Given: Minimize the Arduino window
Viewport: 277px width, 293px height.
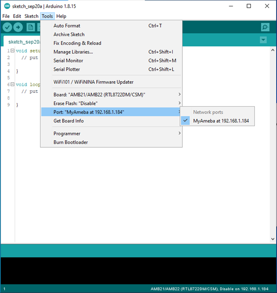Looking at the screenshot, I should coord(231,6).
